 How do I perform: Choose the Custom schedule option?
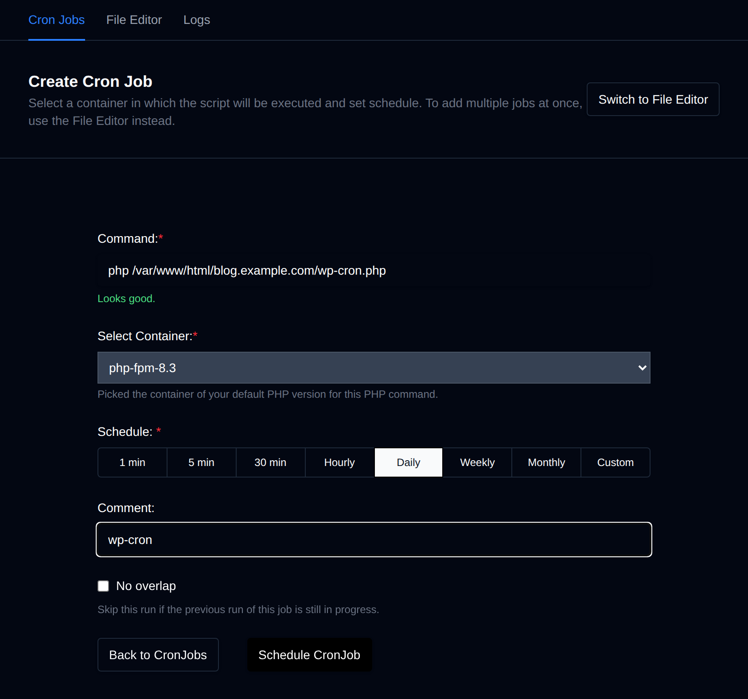coord(616,462)
